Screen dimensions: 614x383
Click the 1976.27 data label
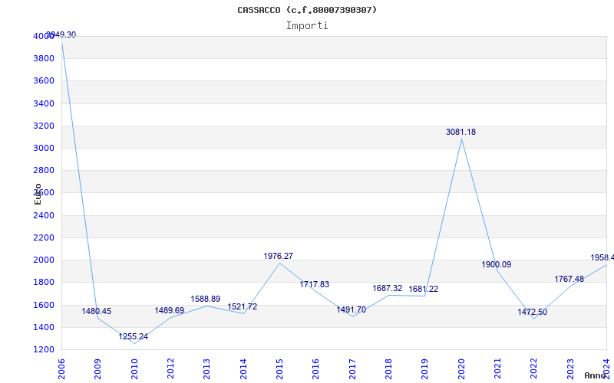click(278, 256)
